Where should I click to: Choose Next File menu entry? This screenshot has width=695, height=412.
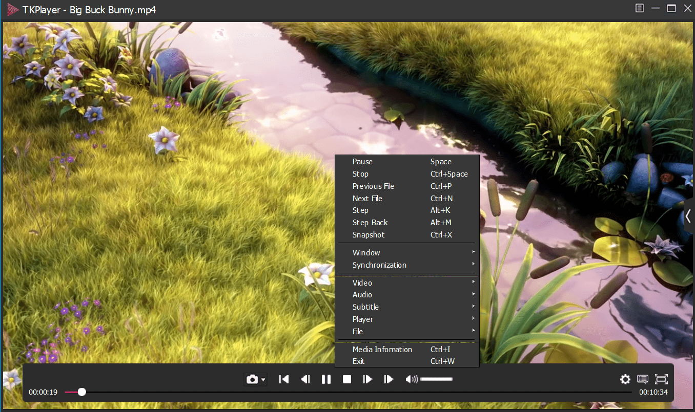(407, 199)
